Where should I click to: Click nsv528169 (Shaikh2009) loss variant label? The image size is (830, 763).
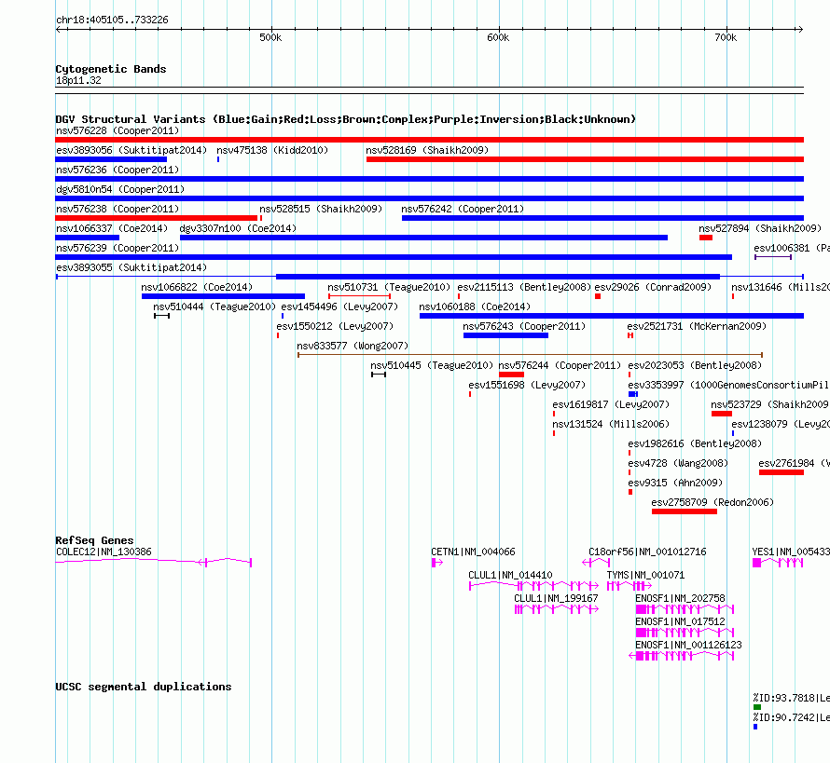pyautogui.click(x=427, y=150)
